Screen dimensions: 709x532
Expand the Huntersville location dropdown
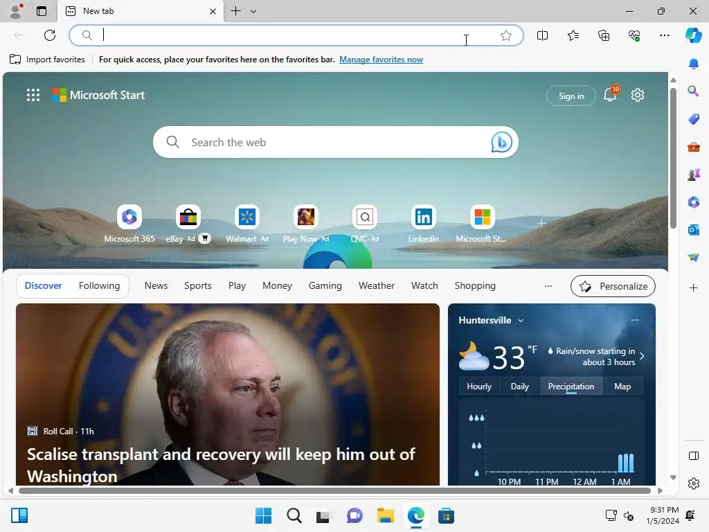click(x=521, y=320)
